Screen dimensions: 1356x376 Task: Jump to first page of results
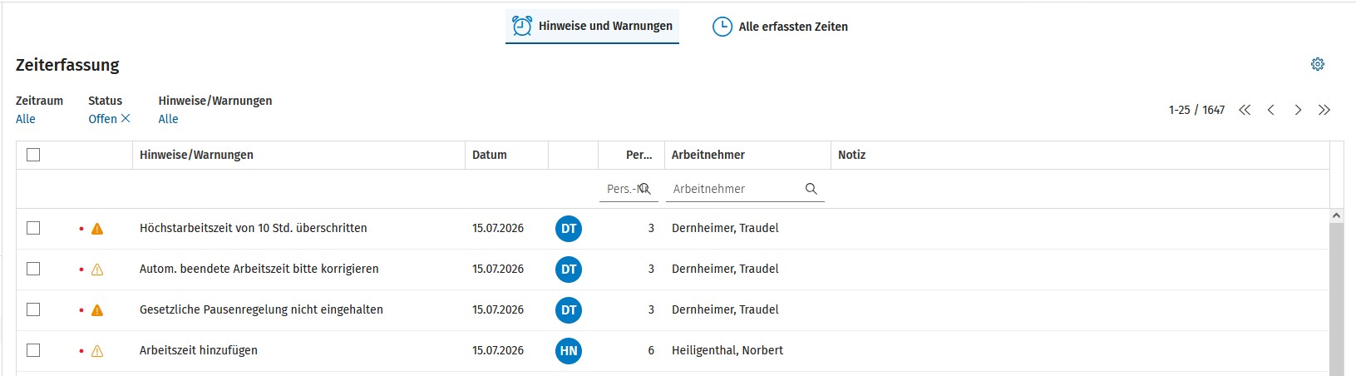coord(1245,110)
